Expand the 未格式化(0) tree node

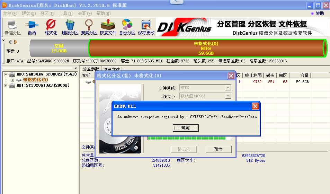pyautogui.click(x=12, y=80)
